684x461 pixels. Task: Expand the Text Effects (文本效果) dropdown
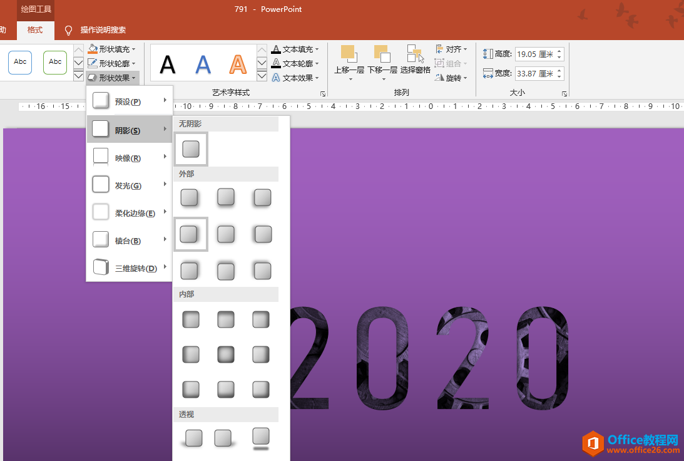point(296,78)
